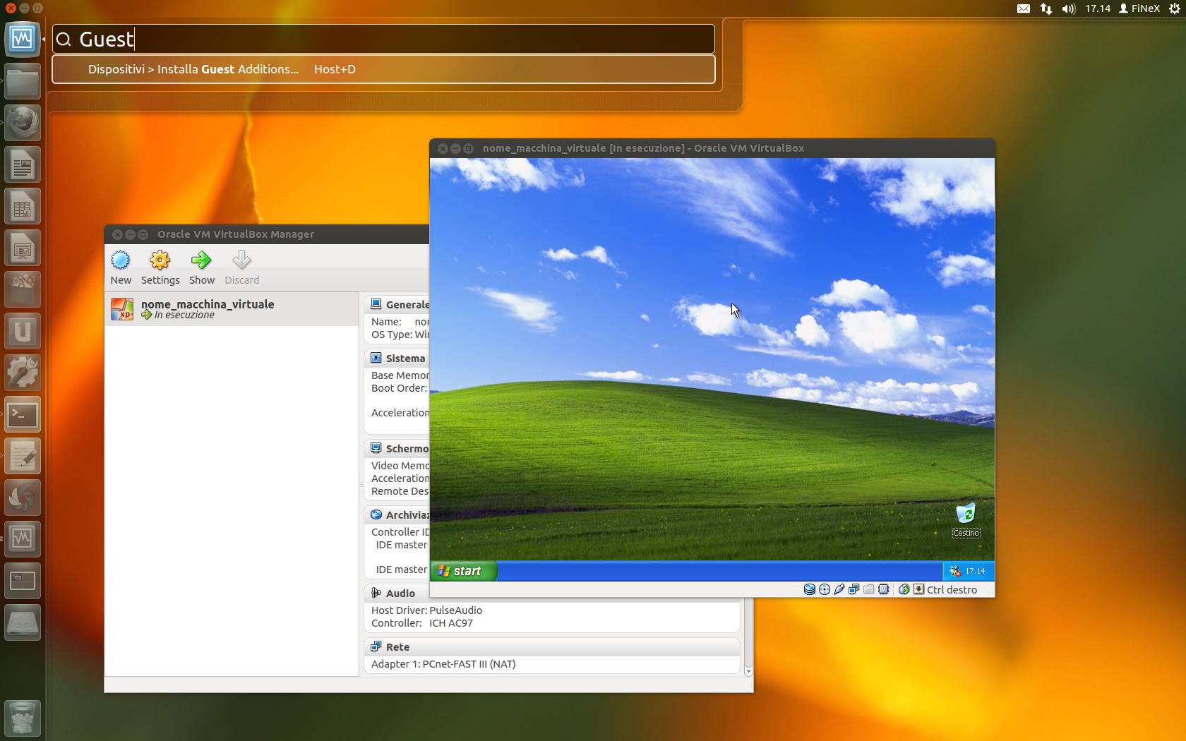
Task: Collapse the Rete section header
Action: (x=552, y=646)
